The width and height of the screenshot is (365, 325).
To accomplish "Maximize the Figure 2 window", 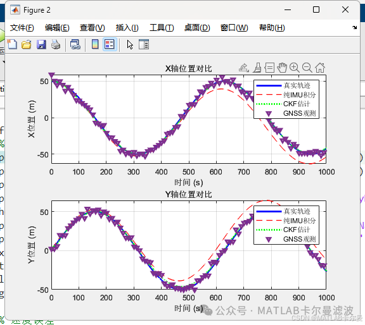I will (316, 9).
